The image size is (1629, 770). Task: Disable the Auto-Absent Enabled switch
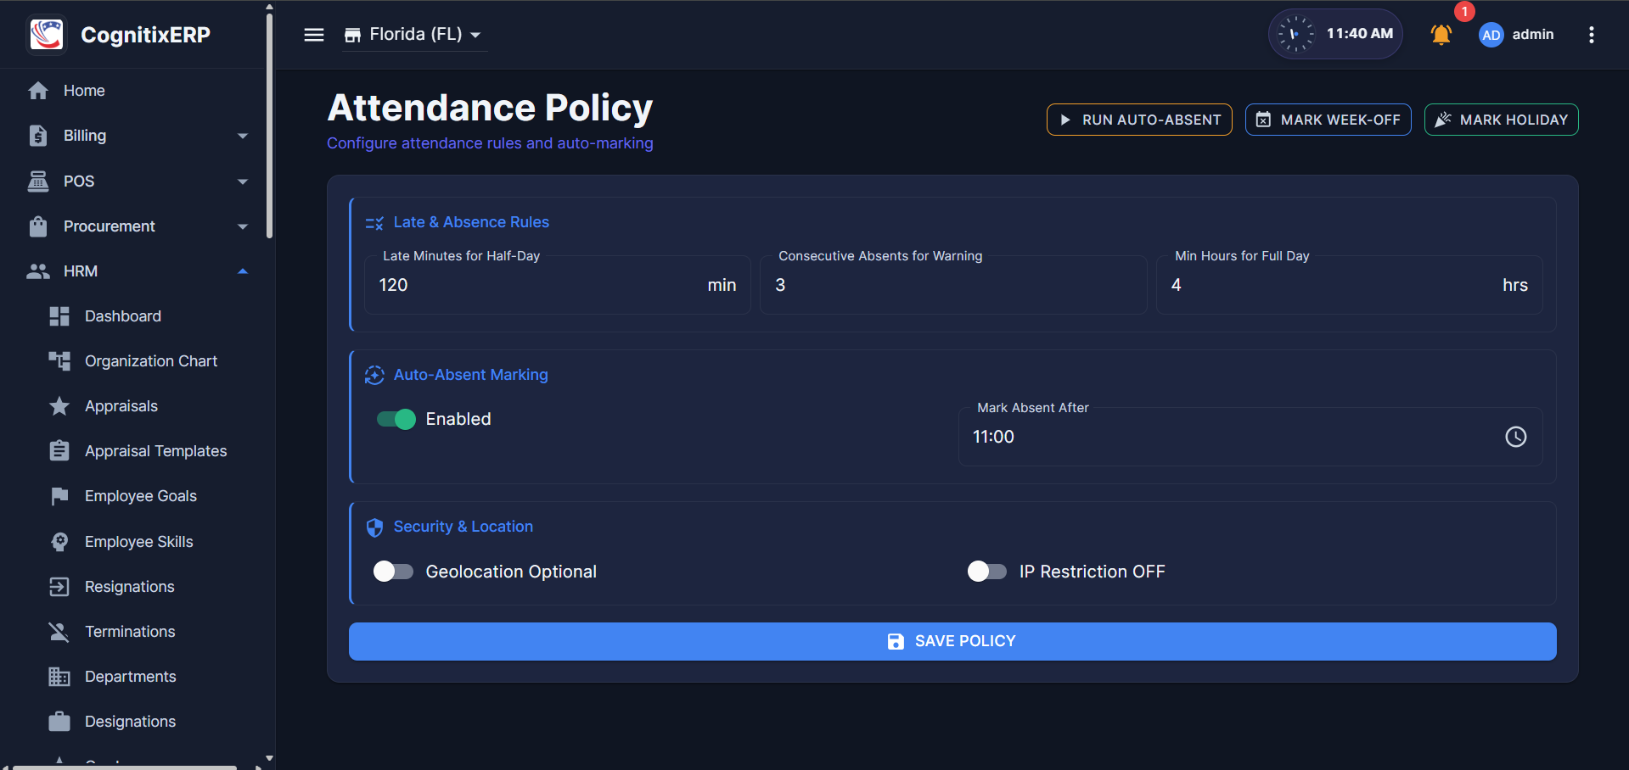point(396,419)
